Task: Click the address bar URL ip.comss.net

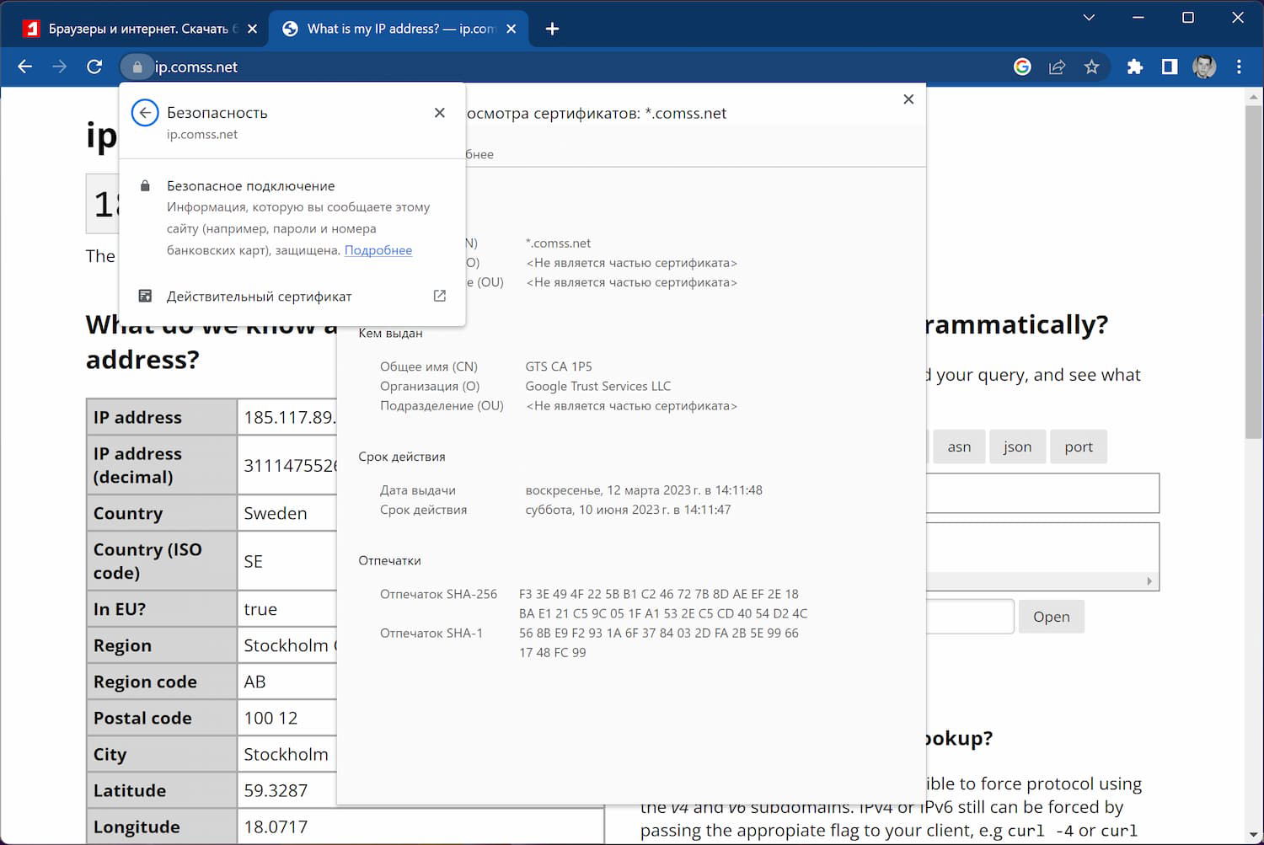Action: point(196,67)
